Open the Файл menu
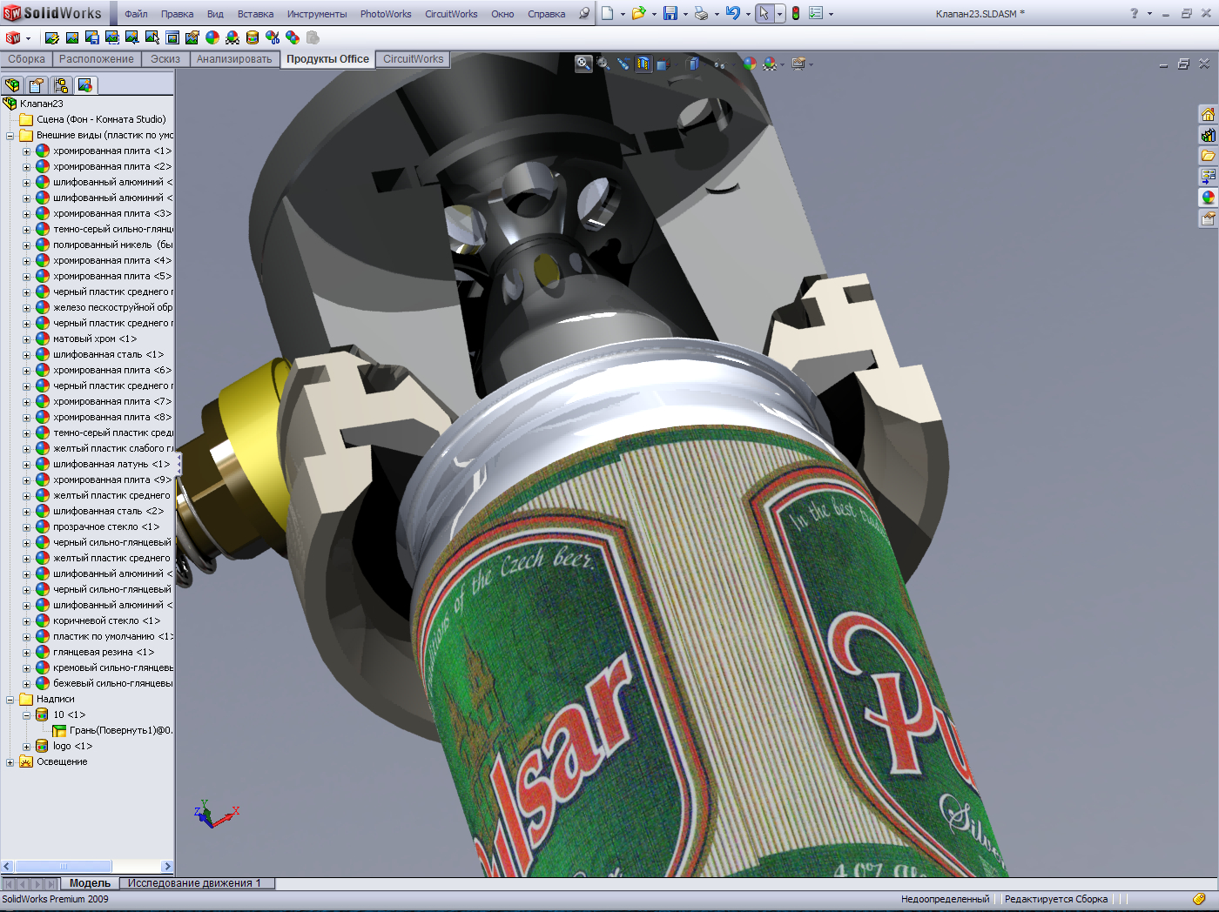1219x912 pixels. (x=136, y=14)
